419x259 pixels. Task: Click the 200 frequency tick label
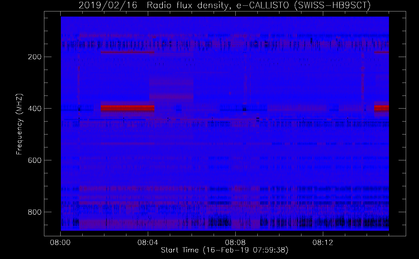click(34, 57)
